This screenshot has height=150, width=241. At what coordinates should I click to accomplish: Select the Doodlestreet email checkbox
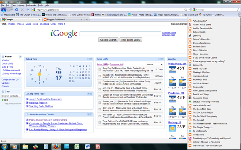pos(100,83)
